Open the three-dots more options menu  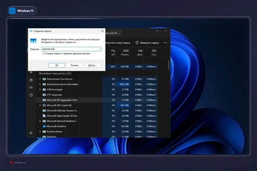click(165, 43)
